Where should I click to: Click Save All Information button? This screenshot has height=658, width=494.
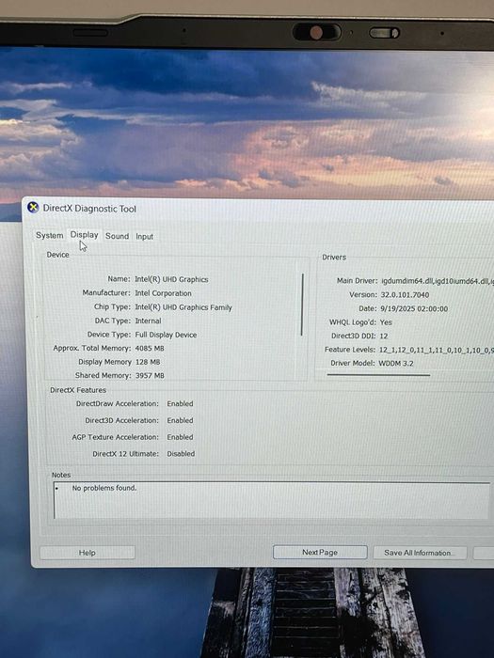click(x=420, y=553)
